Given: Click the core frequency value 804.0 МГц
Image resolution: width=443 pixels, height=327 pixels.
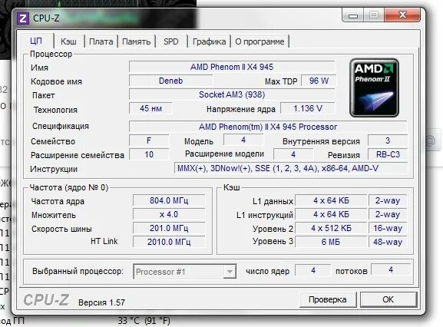Looking at the screenshot, I should (169, 200).
